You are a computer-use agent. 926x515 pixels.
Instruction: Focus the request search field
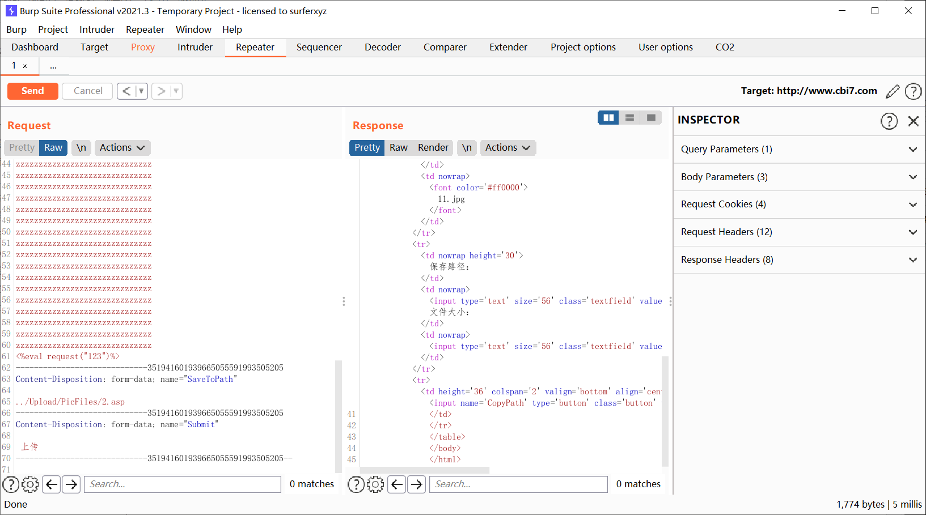[x=183, y=484]
